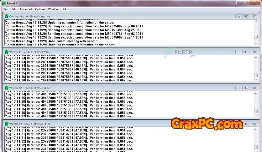Open the Advanced menu
The height and width of the screenshot is (152, 262).
[26, 9]
